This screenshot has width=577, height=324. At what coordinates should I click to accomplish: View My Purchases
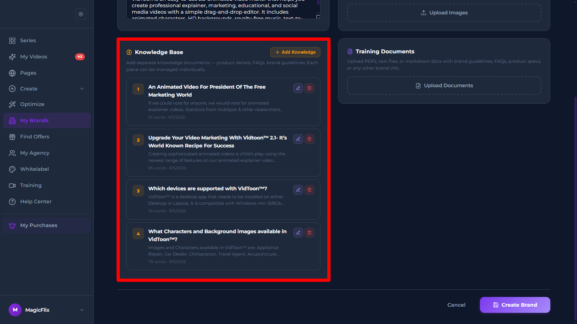(47, 225)
